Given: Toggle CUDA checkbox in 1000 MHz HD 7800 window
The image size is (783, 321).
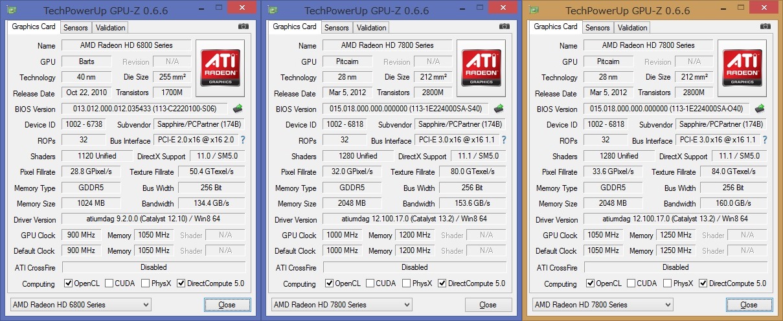Looking at the screenshot, I should [x=370, y=283].
